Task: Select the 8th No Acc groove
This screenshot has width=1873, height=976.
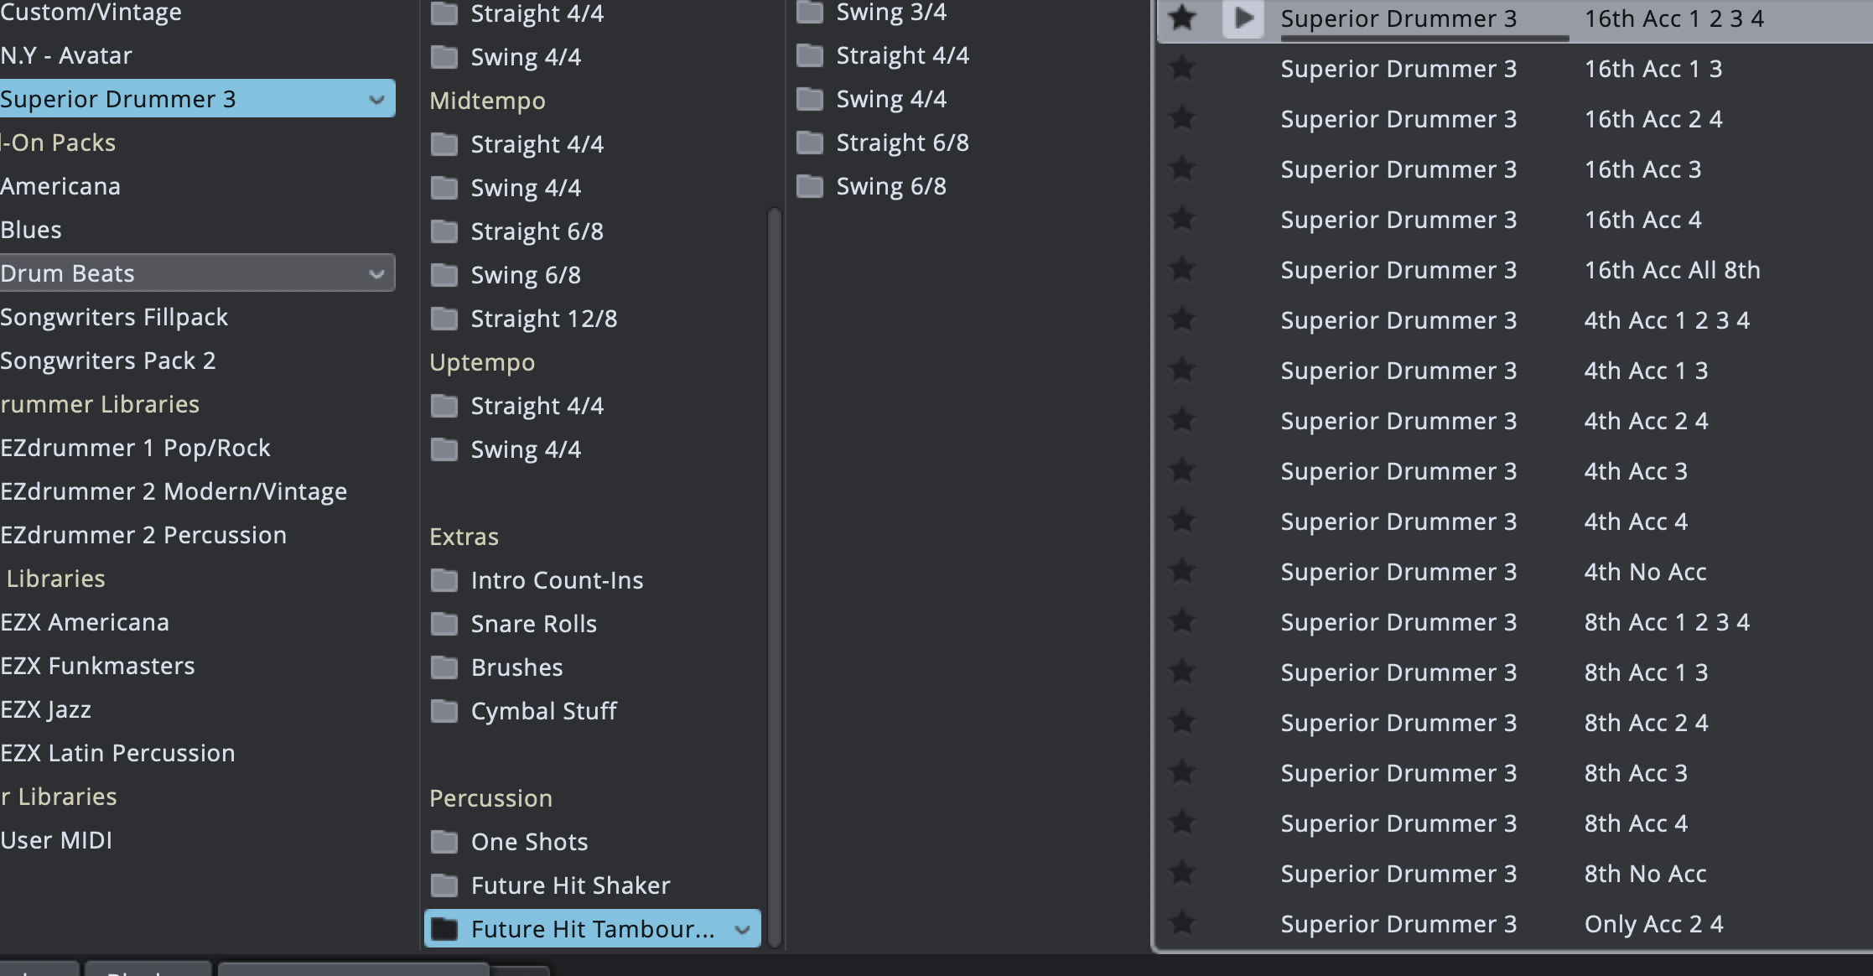Action: (x=1514, y=873)
